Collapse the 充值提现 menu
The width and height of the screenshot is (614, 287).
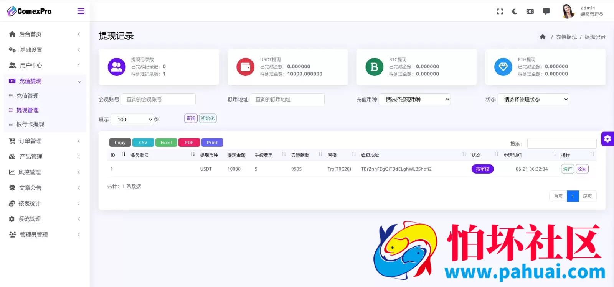[x=45, y=81]
